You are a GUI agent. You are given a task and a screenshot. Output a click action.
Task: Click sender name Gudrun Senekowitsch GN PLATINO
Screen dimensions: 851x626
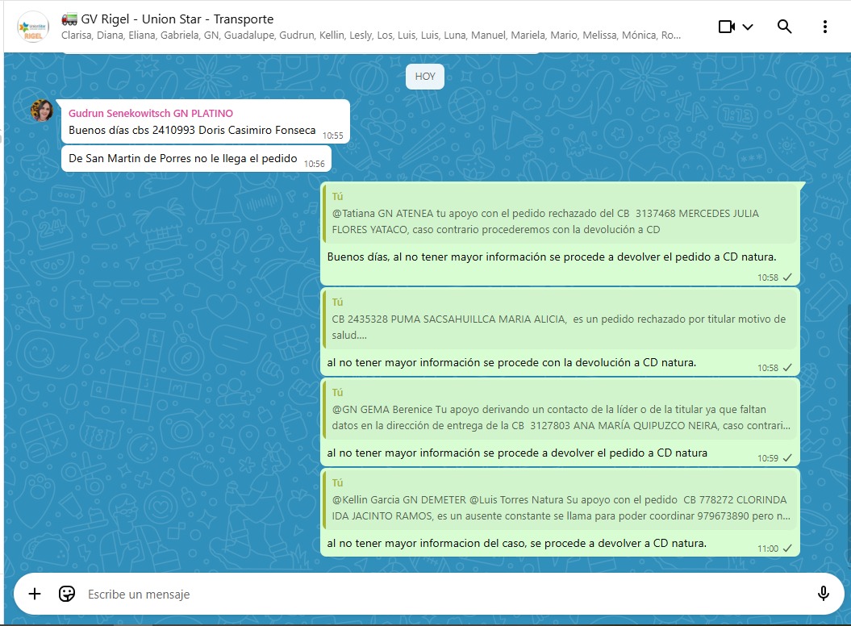(151, 114)
